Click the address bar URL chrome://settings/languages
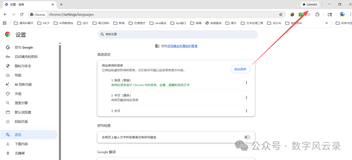This screenshot has width=352, height=160. 71,15
